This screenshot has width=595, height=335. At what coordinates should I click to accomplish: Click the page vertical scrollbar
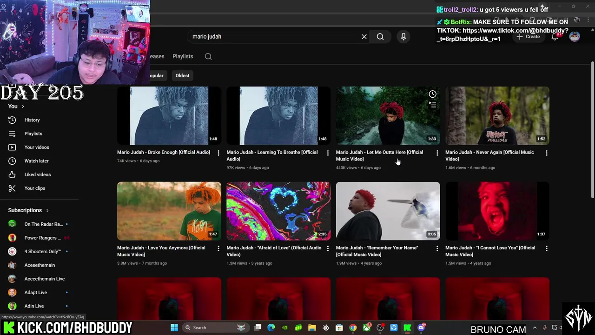592,130
